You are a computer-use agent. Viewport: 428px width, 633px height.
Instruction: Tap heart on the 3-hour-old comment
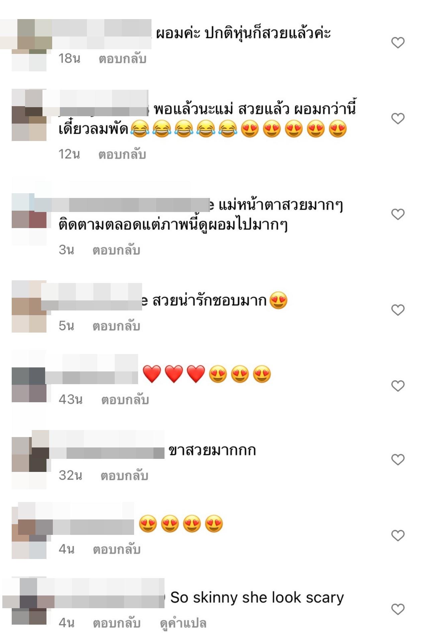coord(398,214)
